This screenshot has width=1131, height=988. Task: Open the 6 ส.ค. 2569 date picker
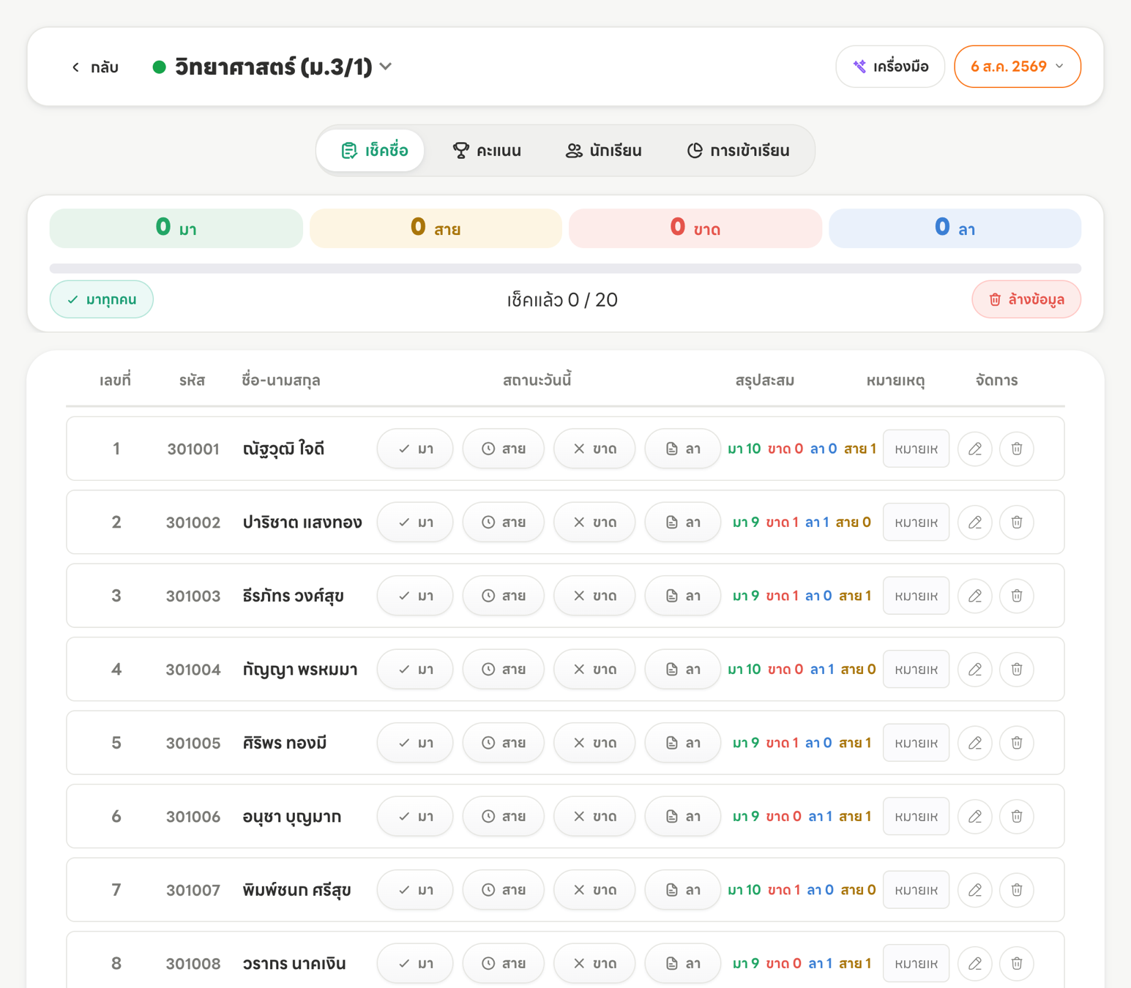click(1018, 67)
